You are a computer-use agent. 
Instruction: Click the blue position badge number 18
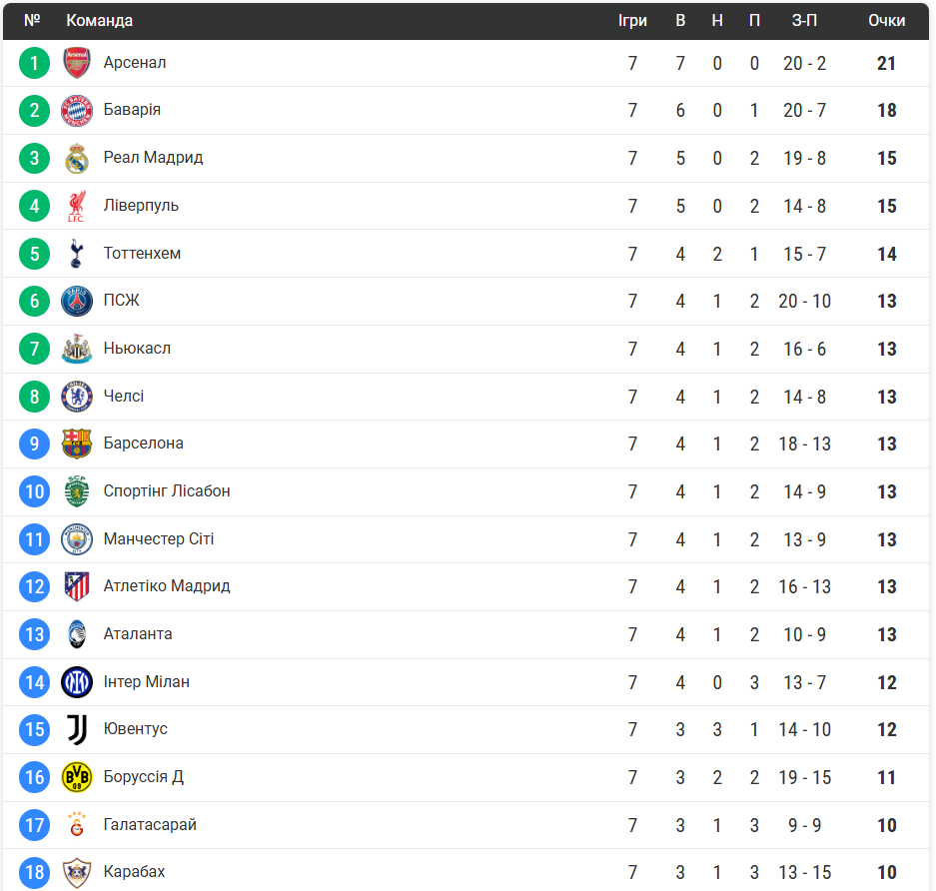tap(34, 872)
